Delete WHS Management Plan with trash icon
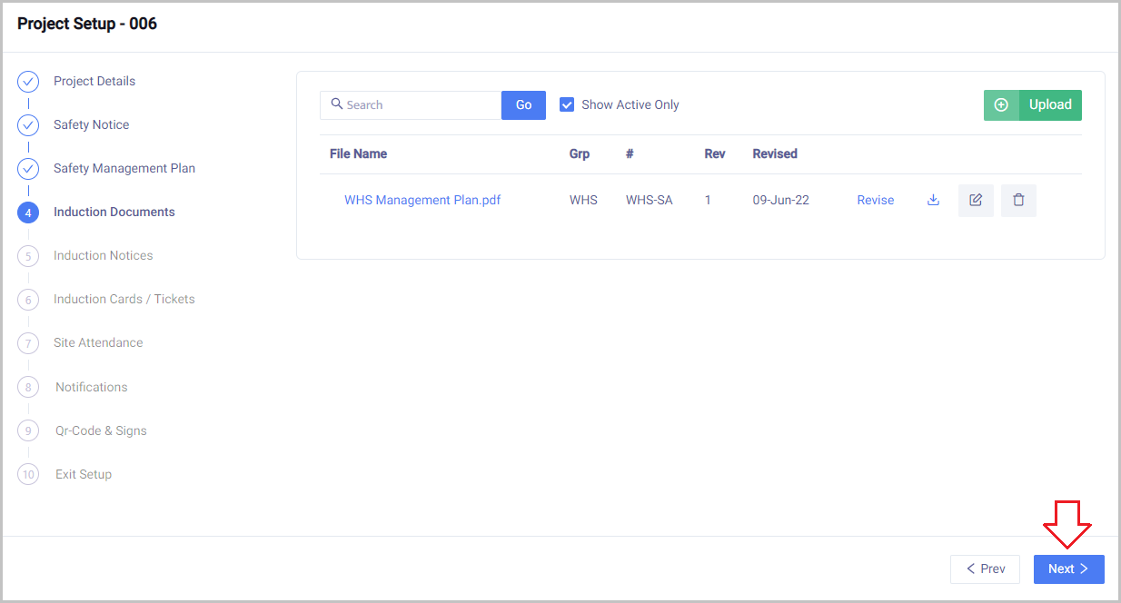This screenshot has width=1121, height=603. 1018,200
